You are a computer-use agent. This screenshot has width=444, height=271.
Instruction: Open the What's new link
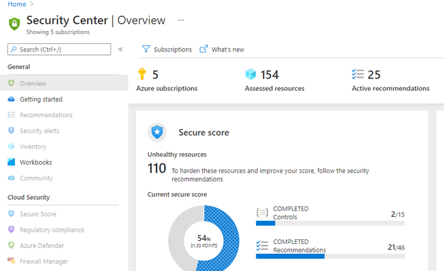222,49
